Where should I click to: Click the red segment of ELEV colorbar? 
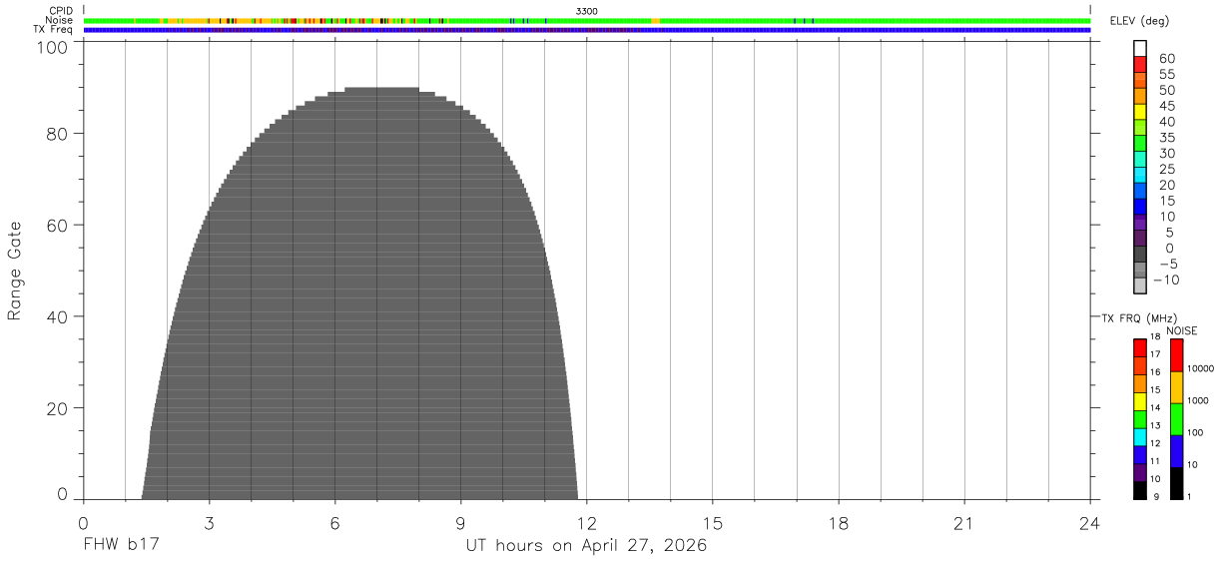coord(1140,65)
